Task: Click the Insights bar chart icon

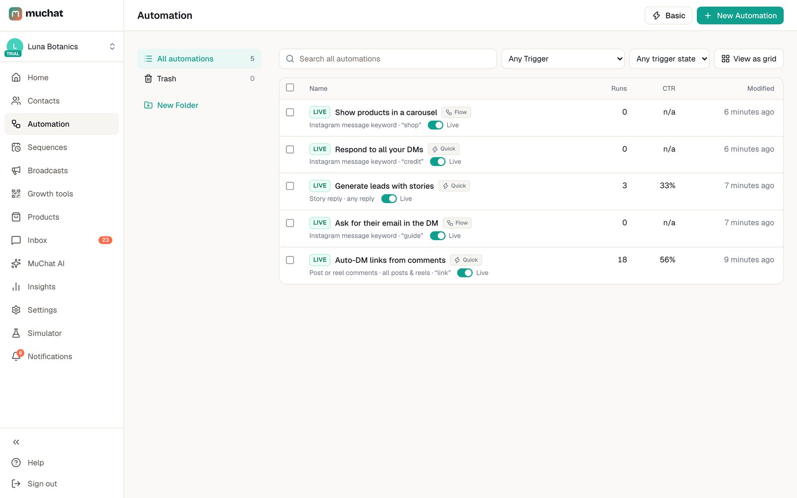Action: pos(16,287)
